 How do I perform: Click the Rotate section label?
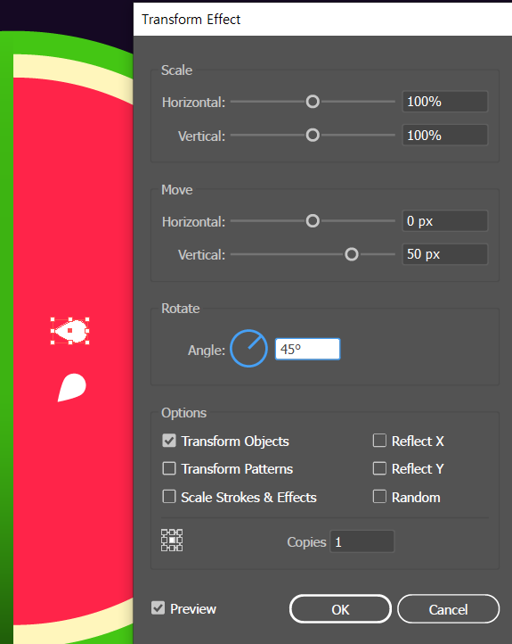coord(181,309)
